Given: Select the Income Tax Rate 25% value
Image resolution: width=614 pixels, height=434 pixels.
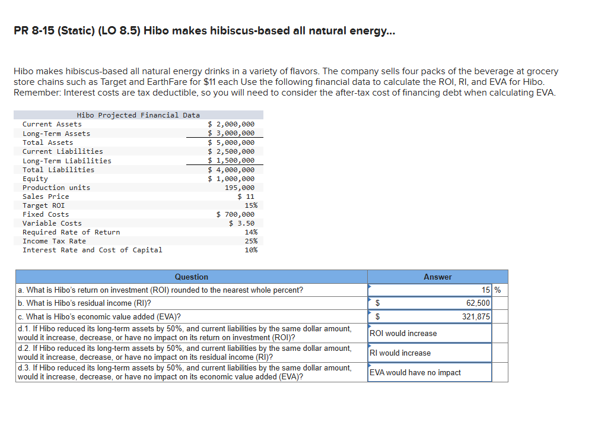Looking at the screenshot, I should (251, 241).
